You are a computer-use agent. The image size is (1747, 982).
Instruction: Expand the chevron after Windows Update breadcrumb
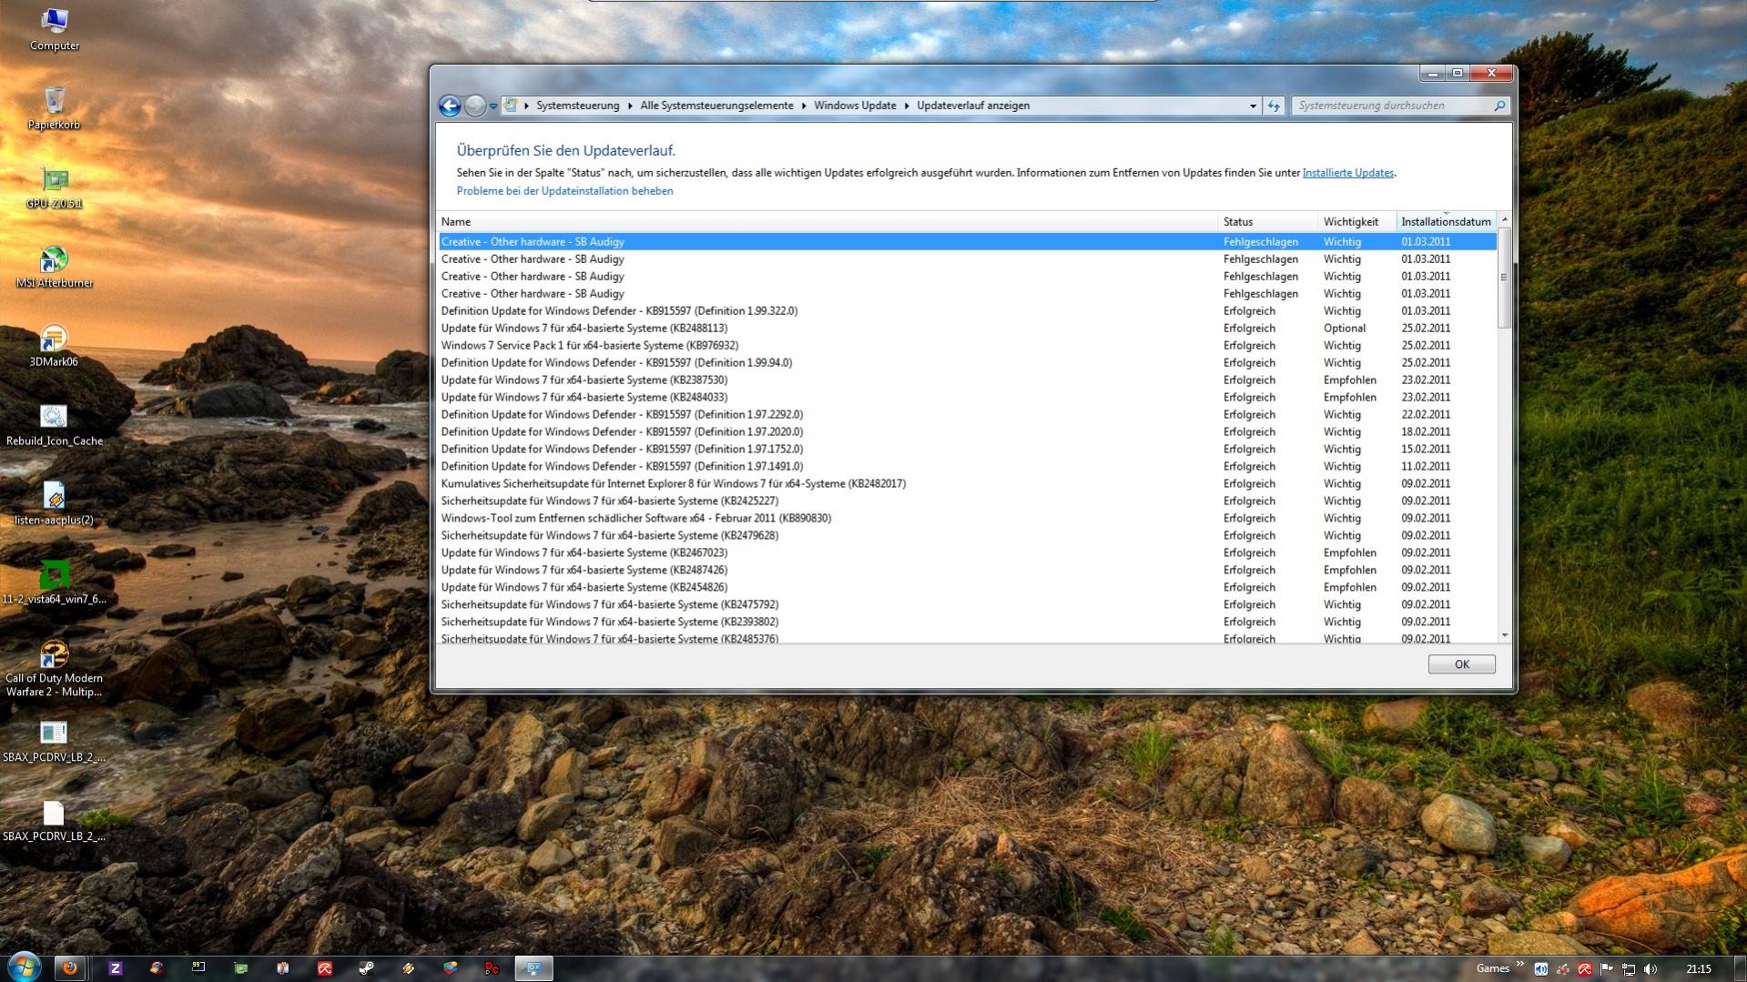(x=907, y=106)
